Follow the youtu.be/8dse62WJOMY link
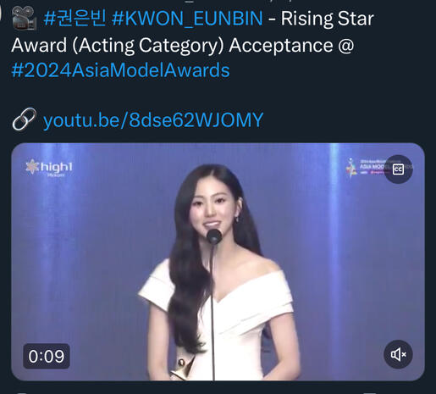This screenshot has height=394, width=436. click(153, 119)
